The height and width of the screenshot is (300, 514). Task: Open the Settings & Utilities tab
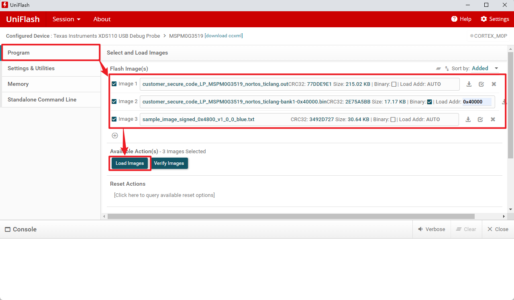(31, 68)
